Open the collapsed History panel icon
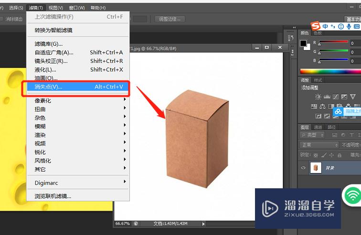Image resolution: width=361 pixels, height=235 pixels. 290,38
